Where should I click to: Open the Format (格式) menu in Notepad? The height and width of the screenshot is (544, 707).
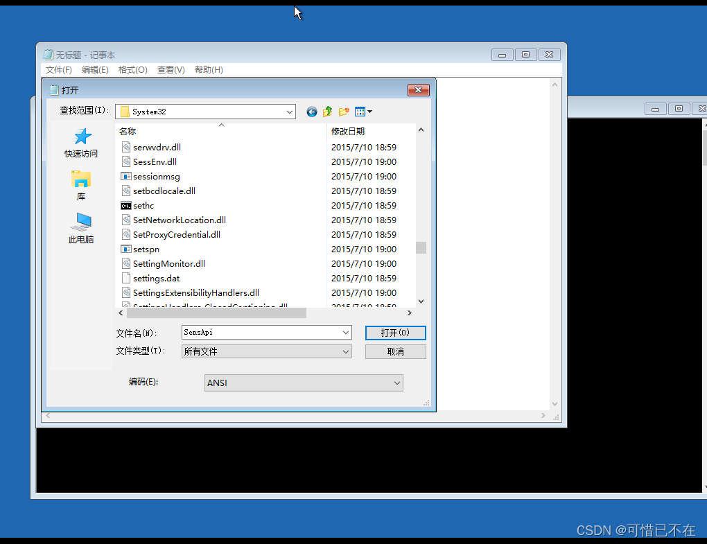coord(132,70)
